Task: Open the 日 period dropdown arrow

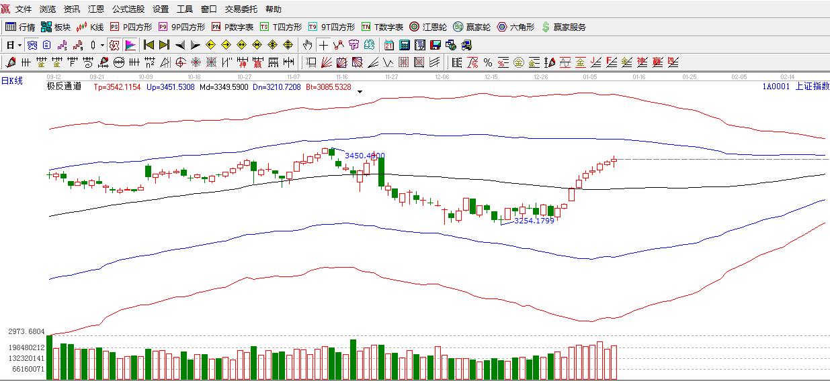Action: [x=19, y=45]
